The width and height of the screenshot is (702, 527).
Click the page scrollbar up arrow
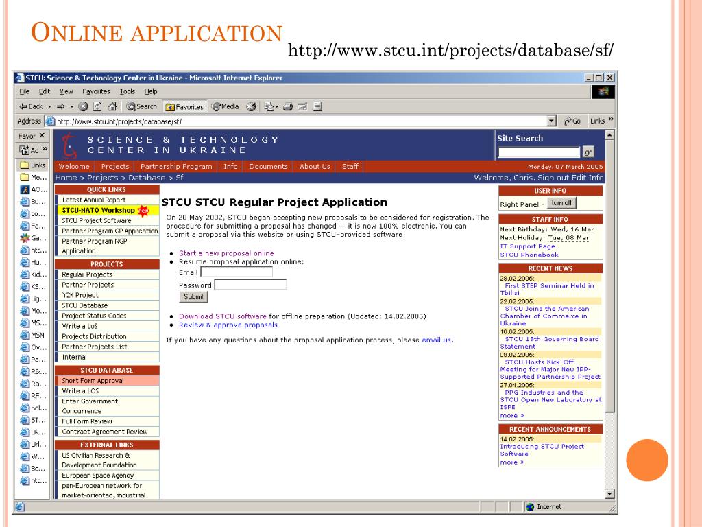click(x=609, y=135)
